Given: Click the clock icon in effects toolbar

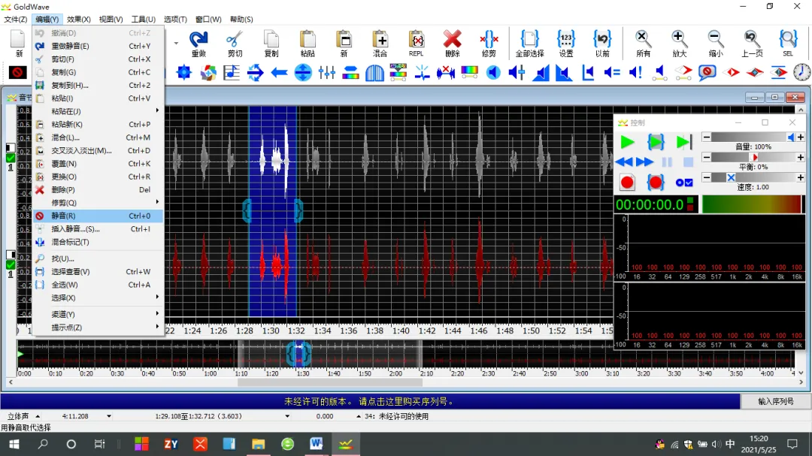Looking at the screenshot, I should tap(802, 72).
